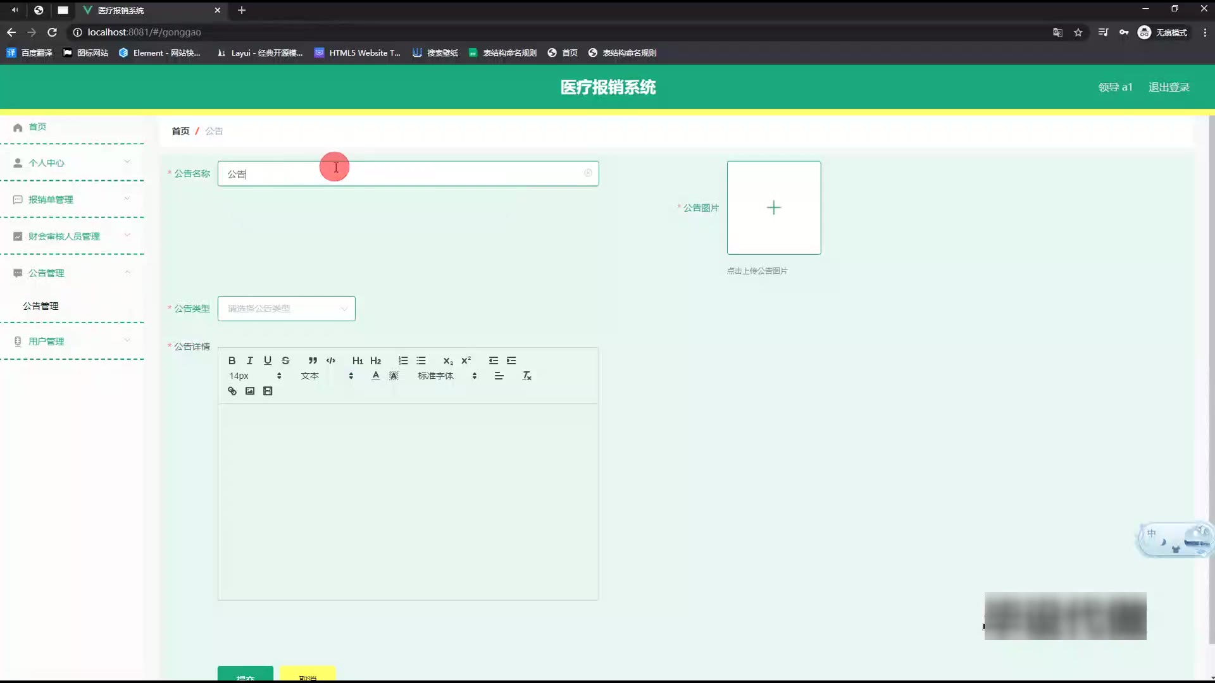The width and height of the screenshot is (1215, 683).
Task: Toggle underline formatting in the editor
Action: point(268,360)
